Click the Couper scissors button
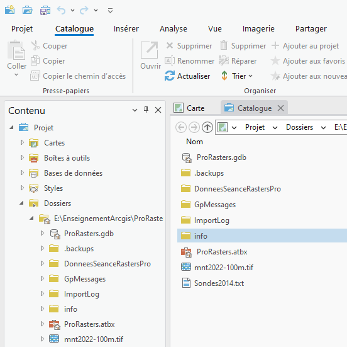This screenshot has height=347, width=347. (x=49, y=46)
